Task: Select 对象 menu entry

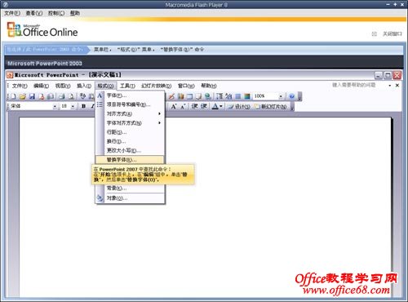Action: coord(130,198)
